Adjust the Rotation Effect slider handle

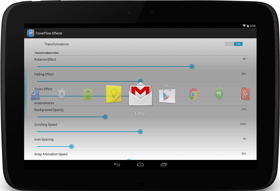[x=192, y=67]
